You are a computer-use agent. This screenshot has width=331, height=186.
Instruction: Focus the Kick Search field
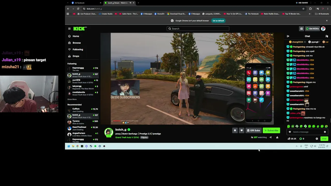(x=198, y=29)
